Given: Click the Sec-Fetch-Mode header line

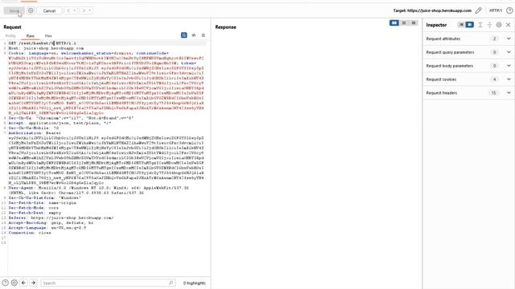Looking at the screenshot, I should (34, 208).
